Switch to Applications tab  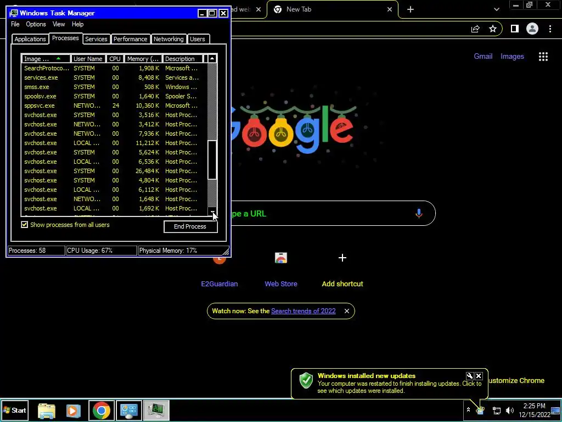30,39
